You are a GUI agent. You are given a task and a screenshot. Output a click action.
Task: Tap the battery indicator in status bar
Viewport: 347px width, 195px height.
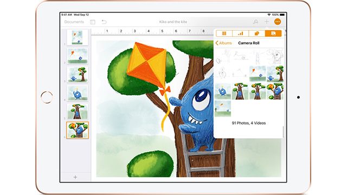pos(282,15)
